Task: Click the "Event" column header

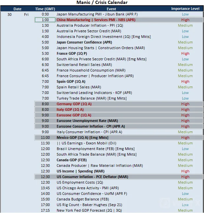Action: [x=111, y=9]
